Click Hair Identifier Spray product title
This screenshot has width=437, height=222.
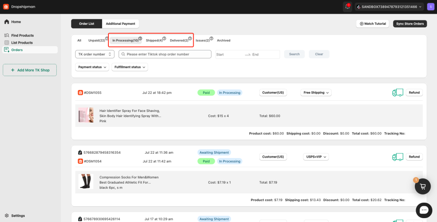click(x=130, y=113)
